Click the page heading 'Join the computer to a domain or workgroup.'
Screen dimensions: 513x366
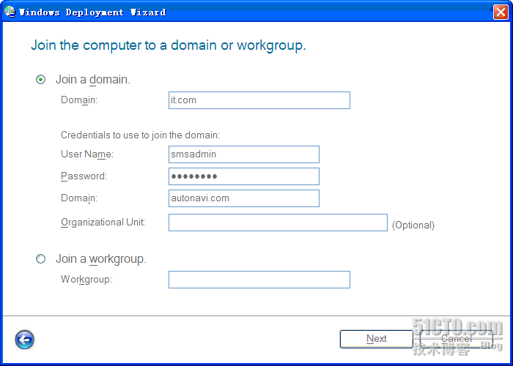pyautogui.click(x=169, y=45)
